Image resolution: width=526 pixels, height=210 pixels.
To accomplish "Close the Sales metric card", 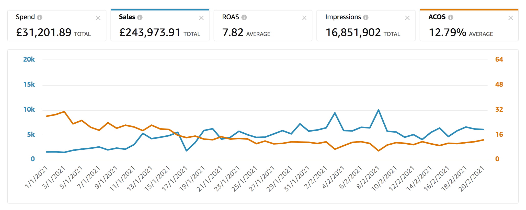I will pos(201,18).
